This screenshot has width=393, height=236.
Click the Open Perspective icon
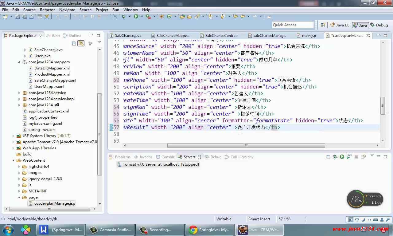tap(323, 25)
